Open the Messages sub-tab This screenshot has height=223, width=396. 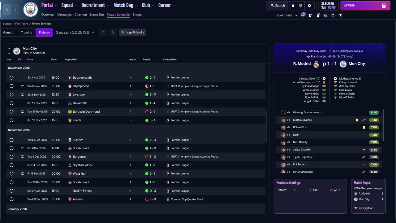(x=64, y=15)
